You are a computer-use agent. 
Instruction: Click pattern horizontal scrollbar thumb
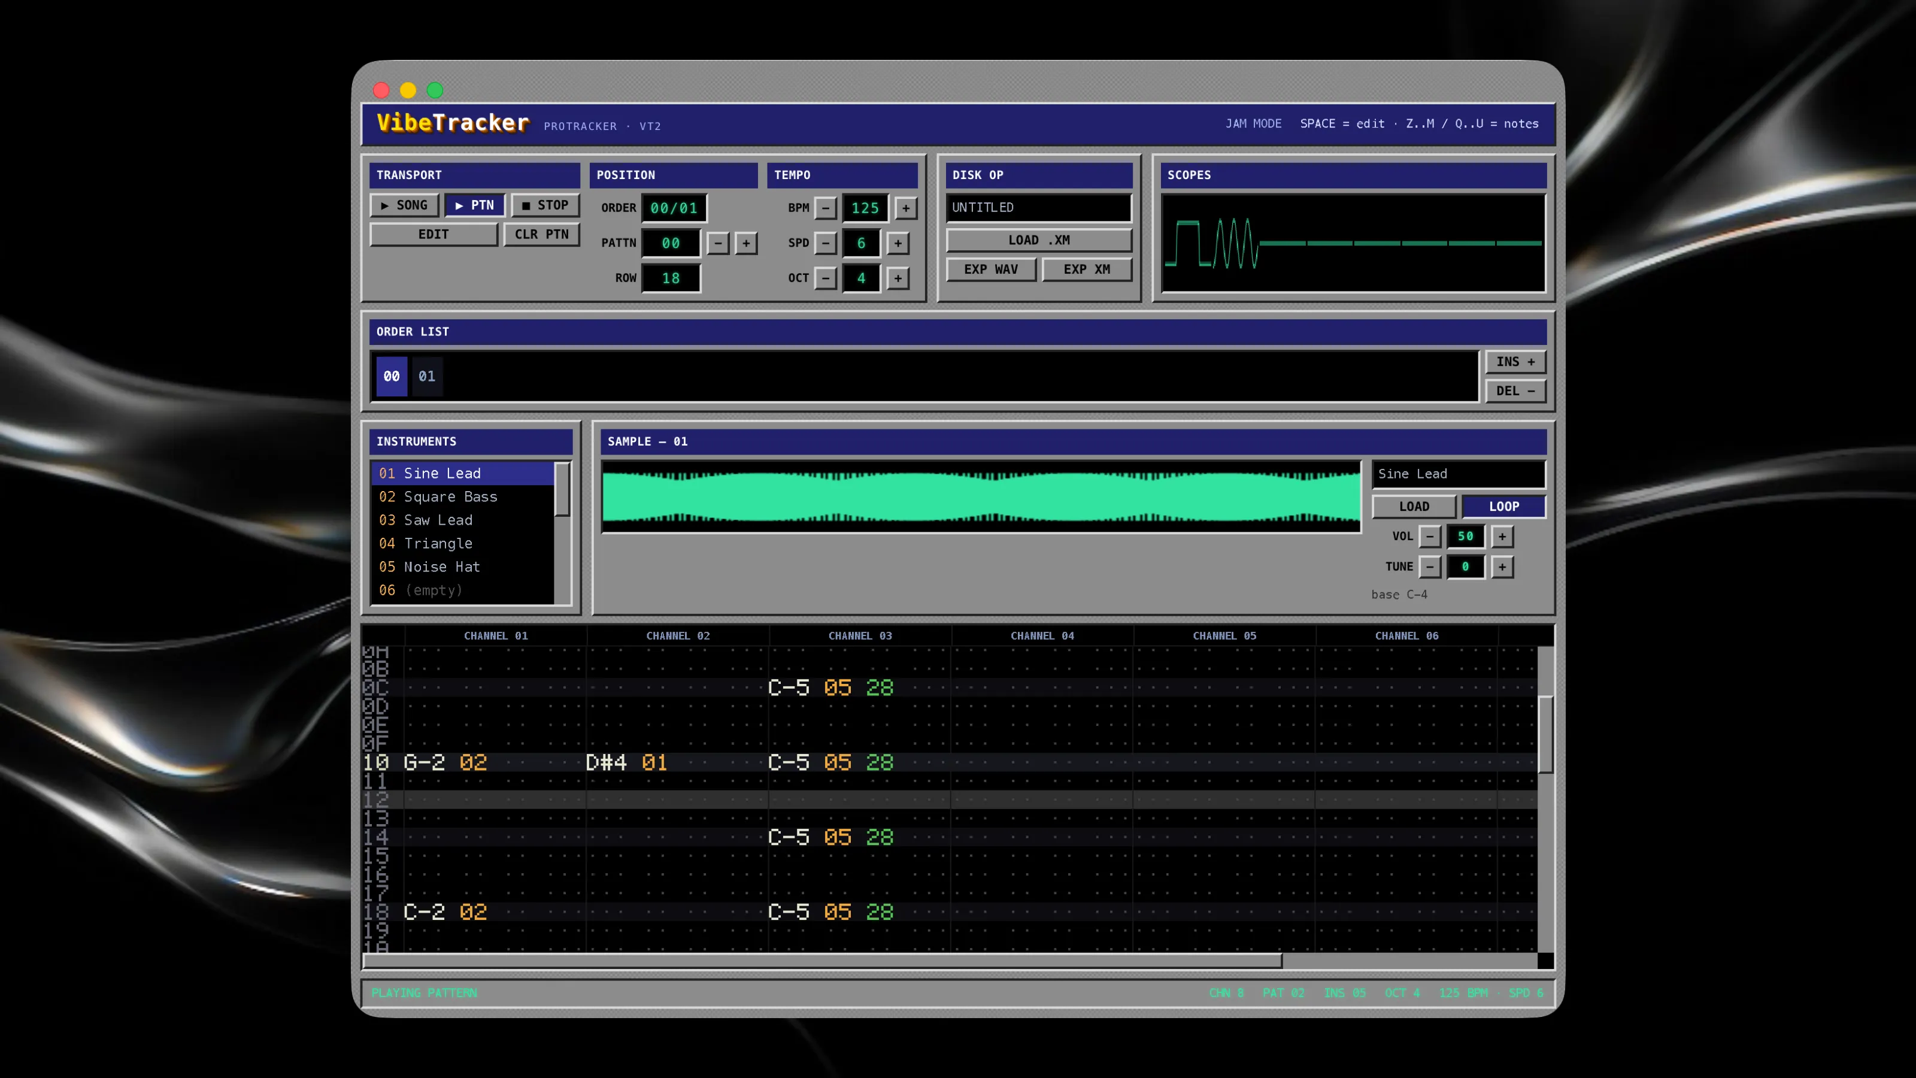click(823, 961)
